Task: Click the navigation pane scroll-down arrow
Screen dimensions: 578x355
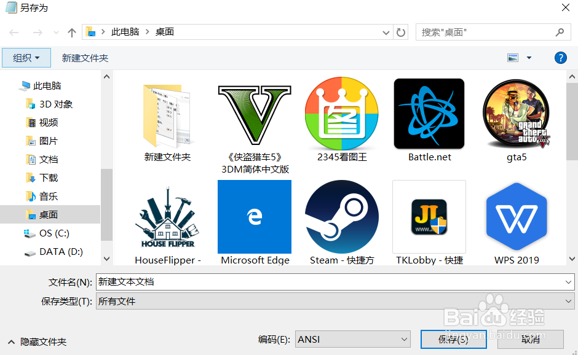Action: pos(106,259)
